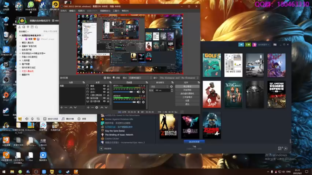Adjust the desktop audio volume slider

pos(124,102)
